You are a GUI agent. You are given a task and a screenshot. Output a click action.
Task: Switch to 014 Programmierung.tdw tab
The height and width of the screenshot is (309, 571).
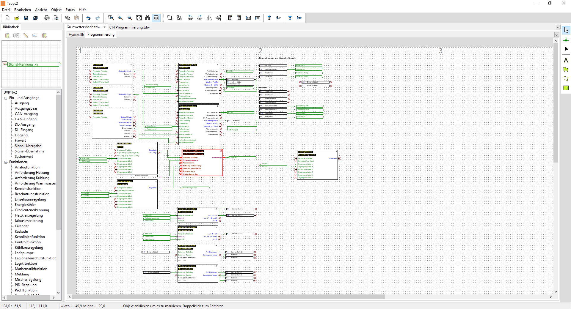click(129, 27)
